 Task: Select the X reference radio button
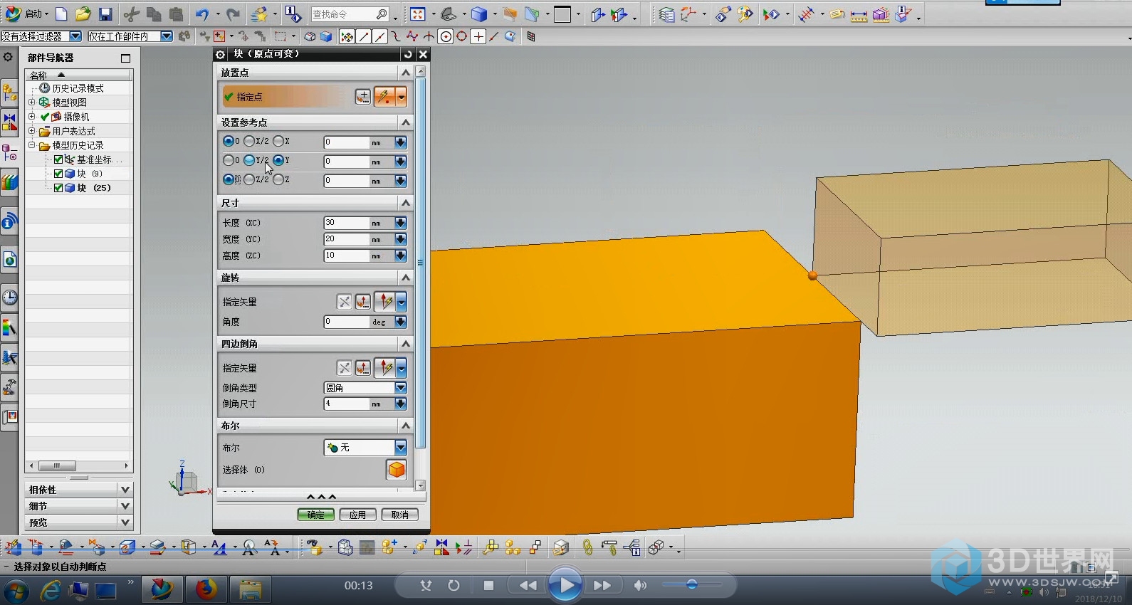[278, 142]
